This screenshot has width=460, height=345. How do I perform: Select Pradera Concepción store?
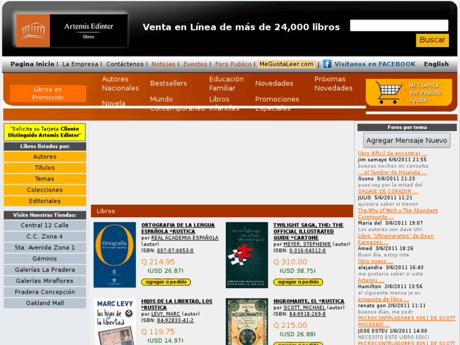click(44, 292)
